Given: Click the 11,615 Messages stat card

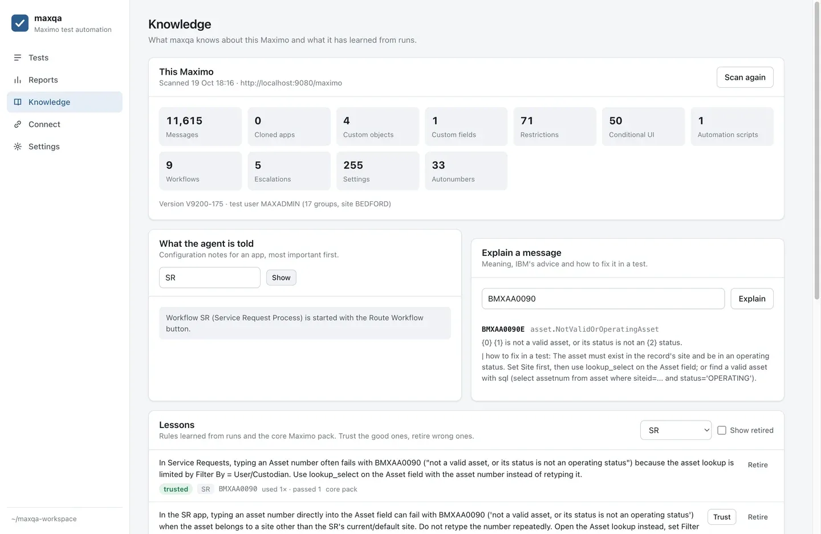Looking at the screenshot, I should pyautogui.click(x=200, y=127).
